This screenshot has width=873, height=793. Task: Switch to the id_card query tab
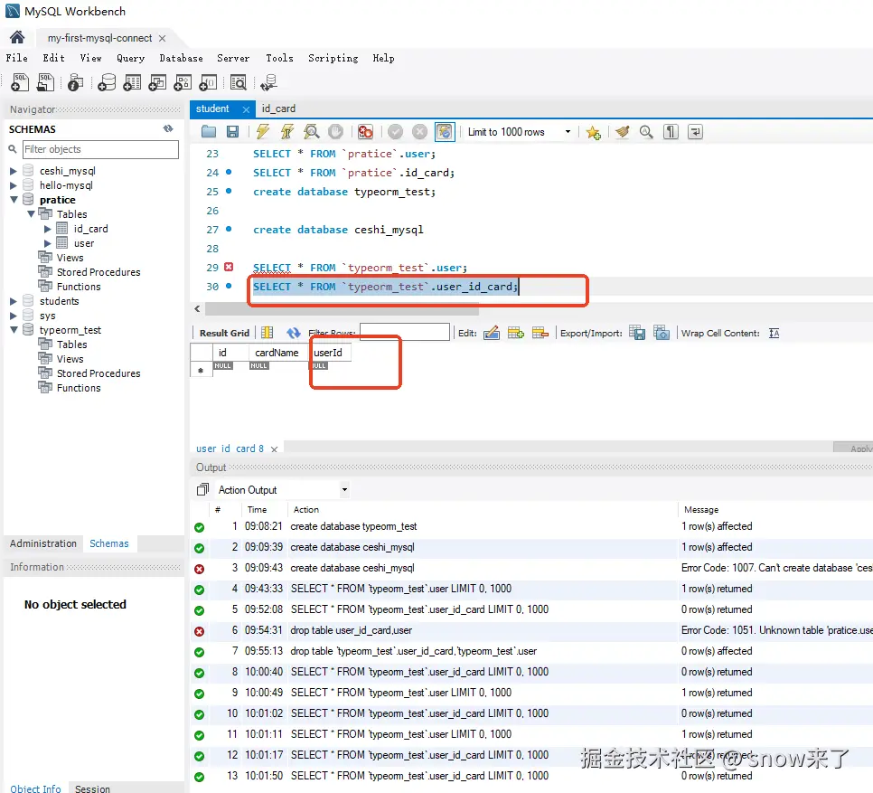pos(278,109)
